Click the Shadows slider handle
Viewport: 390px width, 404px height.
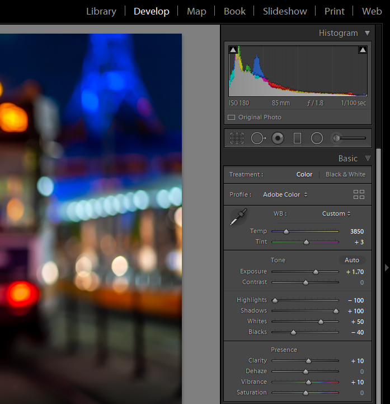coord(336,311)
